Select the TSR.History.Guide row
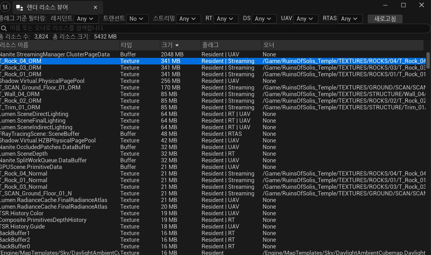Viewport: 431px width, 255px height. pos(213,227)
